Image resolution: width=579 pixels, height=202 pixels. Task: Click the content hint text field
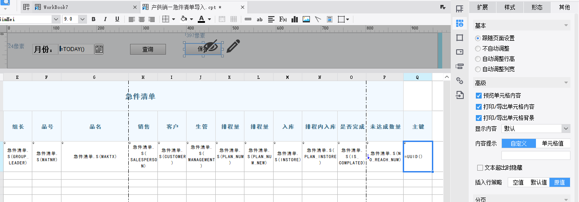pyautogui.click(x=535, y=155)
